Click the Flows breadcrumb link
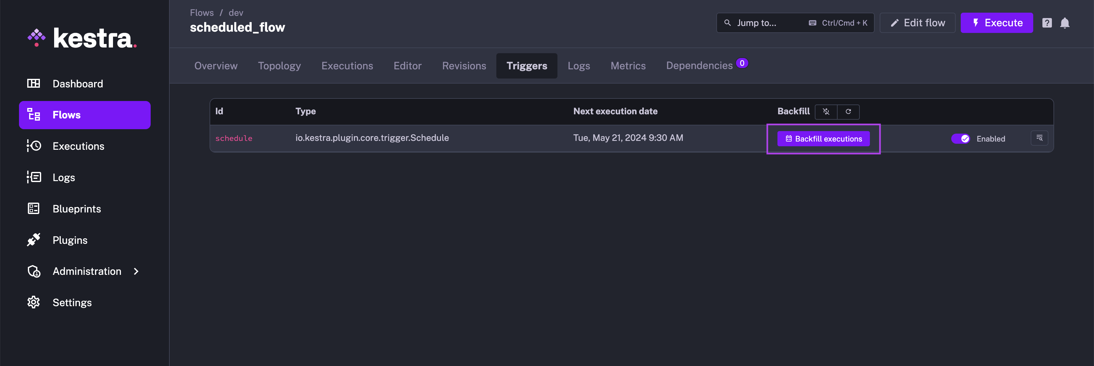Image resolution: width=1094 pixels, height=366 pixels. tap(202, 13)
